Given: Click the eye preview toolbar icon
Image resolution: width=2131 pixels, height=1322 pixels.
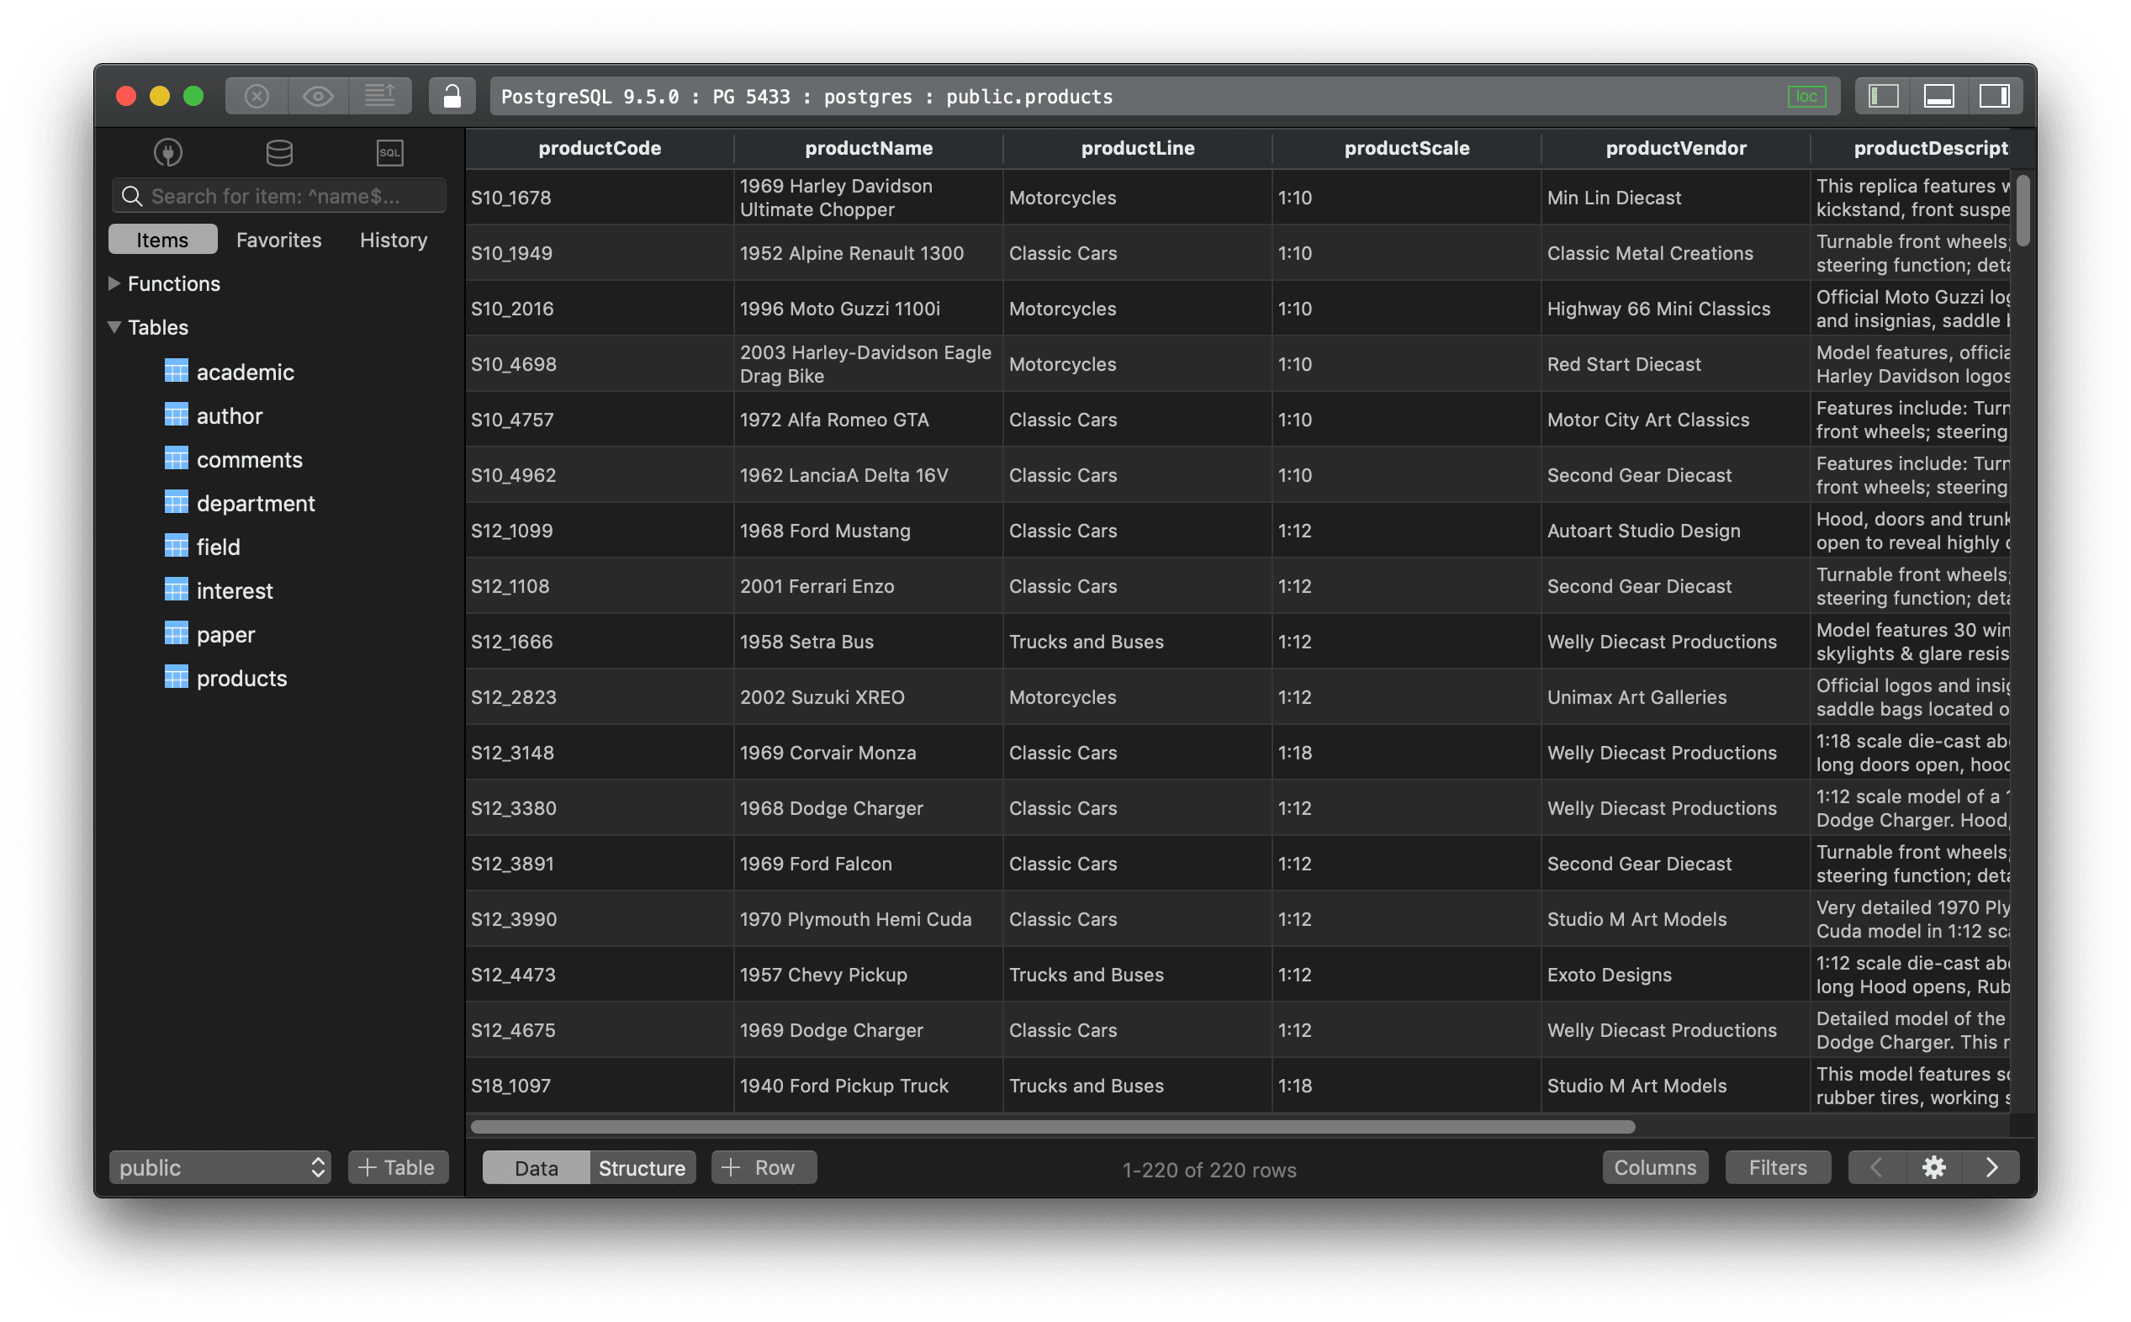Looking at the screenshot, I should (318, 96).
